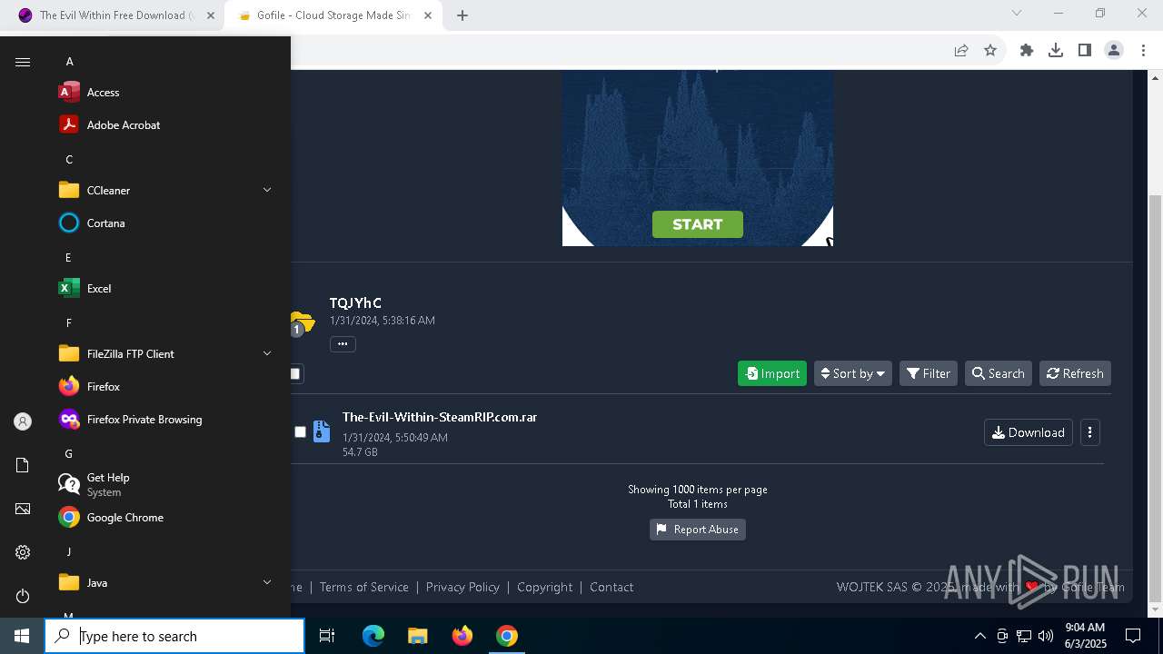
Task: Show hidden system tray icons
Action: [x=979, y=636]
